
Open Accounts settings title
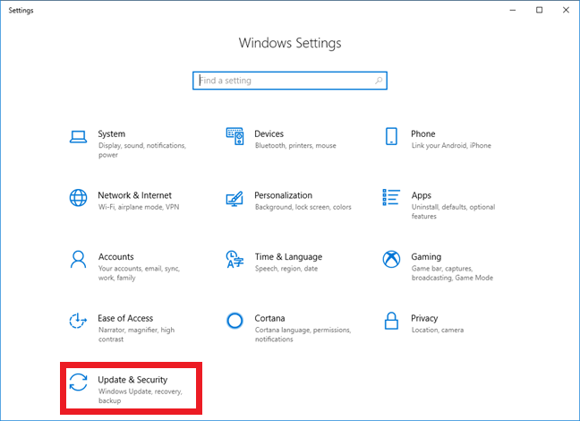pyautogui.click(x=115, y=256)
